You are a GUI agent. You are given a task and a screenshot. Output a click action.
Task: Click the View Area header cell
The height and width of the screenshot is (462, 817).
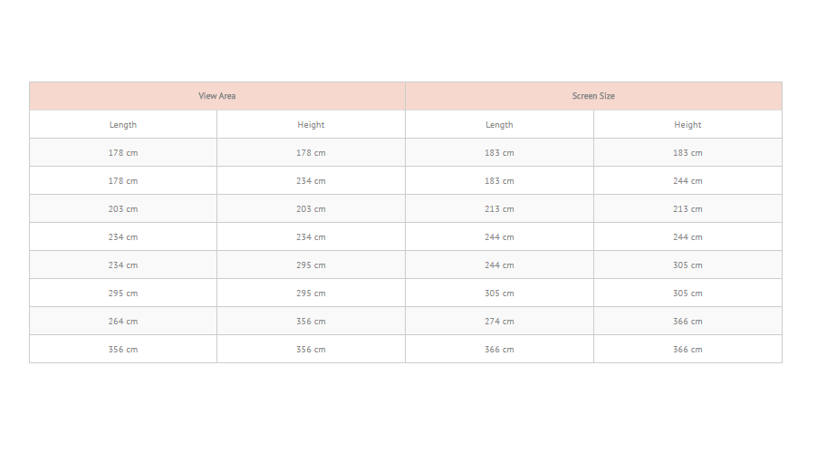tap(217, 96)
